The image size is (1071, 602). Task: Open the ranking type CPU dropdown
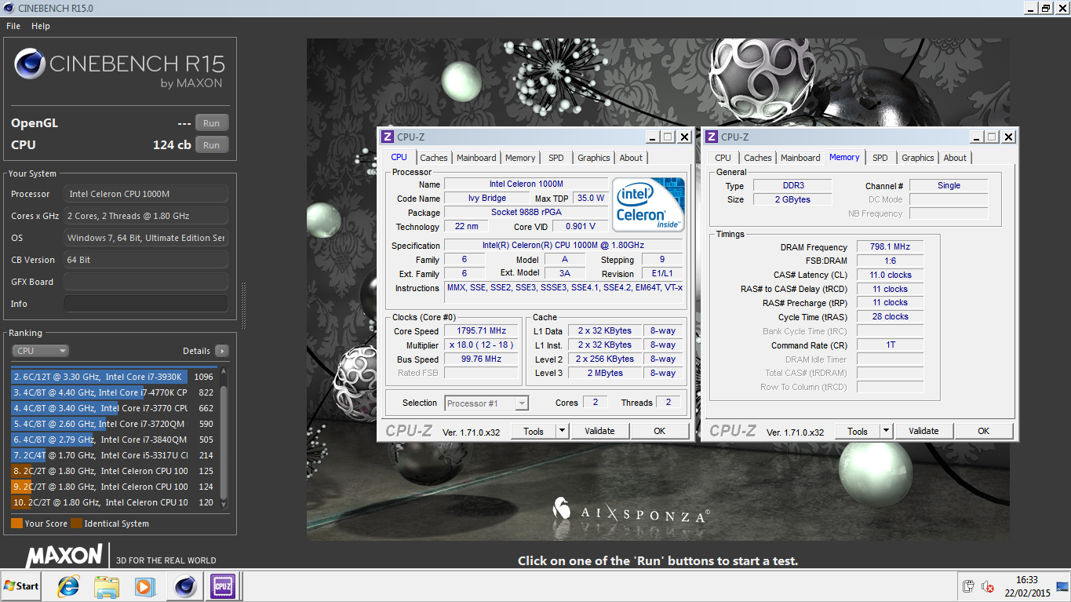click(41, 351)
